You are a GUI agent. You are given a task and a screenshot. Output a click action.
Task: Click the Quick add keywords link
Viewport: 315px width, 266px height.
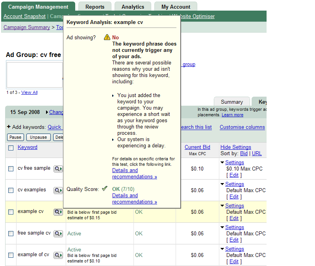pyautogui.click(x=55, y=127)
